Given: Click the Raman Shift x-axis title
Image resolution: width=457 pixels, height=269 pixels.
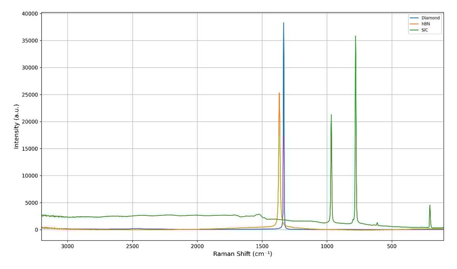Looking at the screenshot, I should [242, 254].
